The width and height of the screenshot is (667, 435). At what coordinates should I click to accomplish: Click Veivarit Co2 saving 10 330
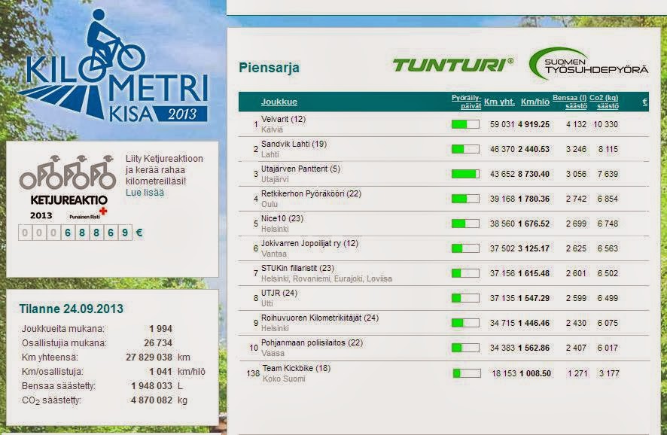pos(606,125)
